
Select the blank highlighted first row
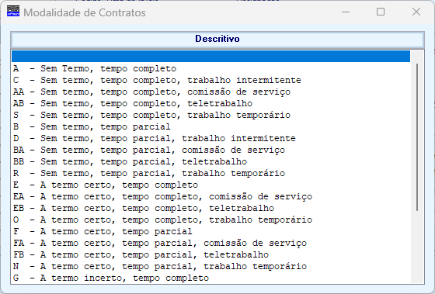[211, 57]
